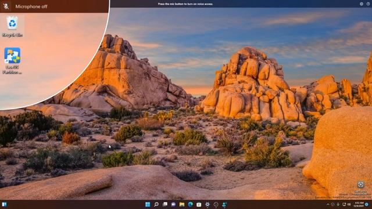Open the Settings app on the taskbar
The height and width of the screenshot is (209, 372).
(x=208, y=204)
